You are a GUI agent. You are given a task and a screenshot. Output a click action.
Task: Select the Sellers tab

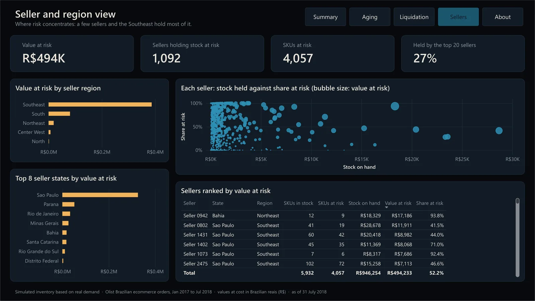(458, 17)
